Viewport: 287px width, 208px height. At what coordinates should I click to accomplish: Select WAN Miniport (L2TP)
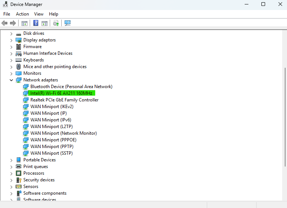[x=52, y=127]
